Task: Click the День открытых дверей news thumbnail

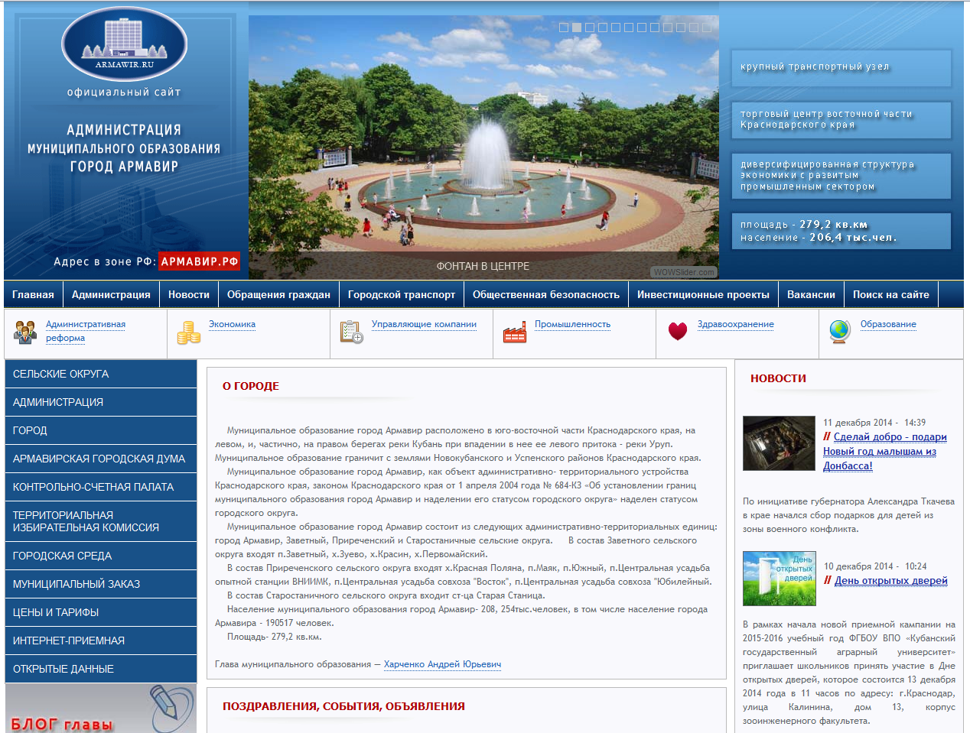Action: (779, 579)
